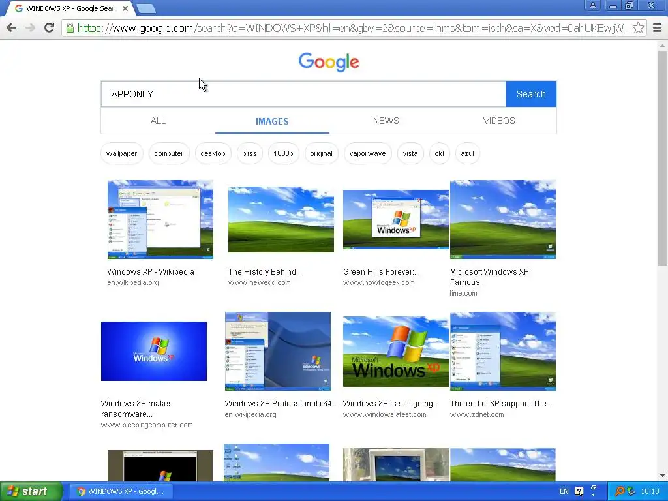Open the Chrome hamburger menu

658,28
